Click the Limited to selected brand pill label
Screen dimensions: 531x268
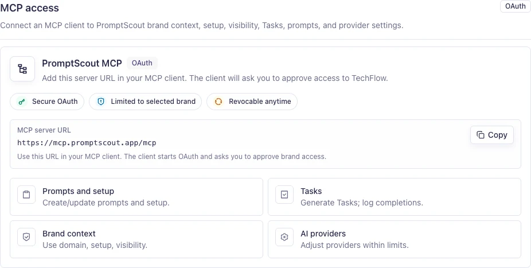coord(153,102)
